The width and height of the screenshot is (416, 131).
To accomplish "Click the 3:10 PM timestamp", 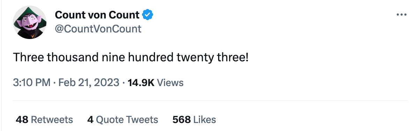I will coord(31,83).
